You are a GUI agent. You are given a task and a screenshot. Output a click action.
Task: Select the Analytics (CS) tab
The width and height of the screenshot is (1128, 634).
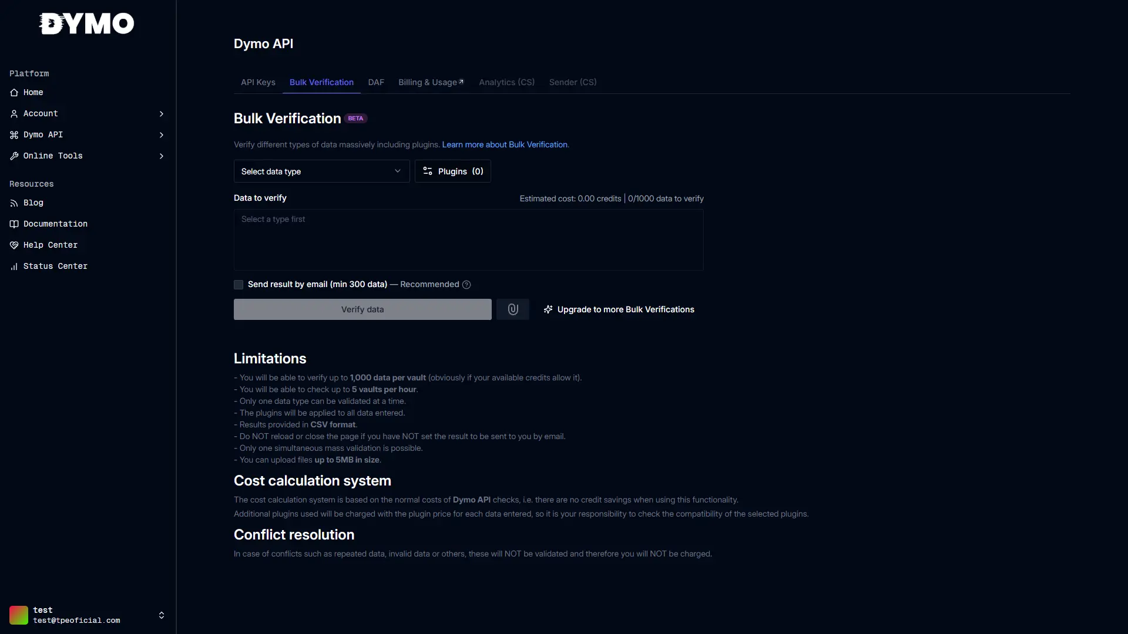(x=506, y=82)
